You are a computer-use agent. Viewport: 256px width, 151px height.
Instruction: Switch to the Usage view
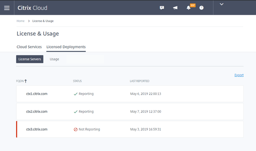54,59
